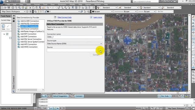Open the Help question-mark toolbar icon
The height and width of the screenshot is (110, 195).
coord(94,8)
